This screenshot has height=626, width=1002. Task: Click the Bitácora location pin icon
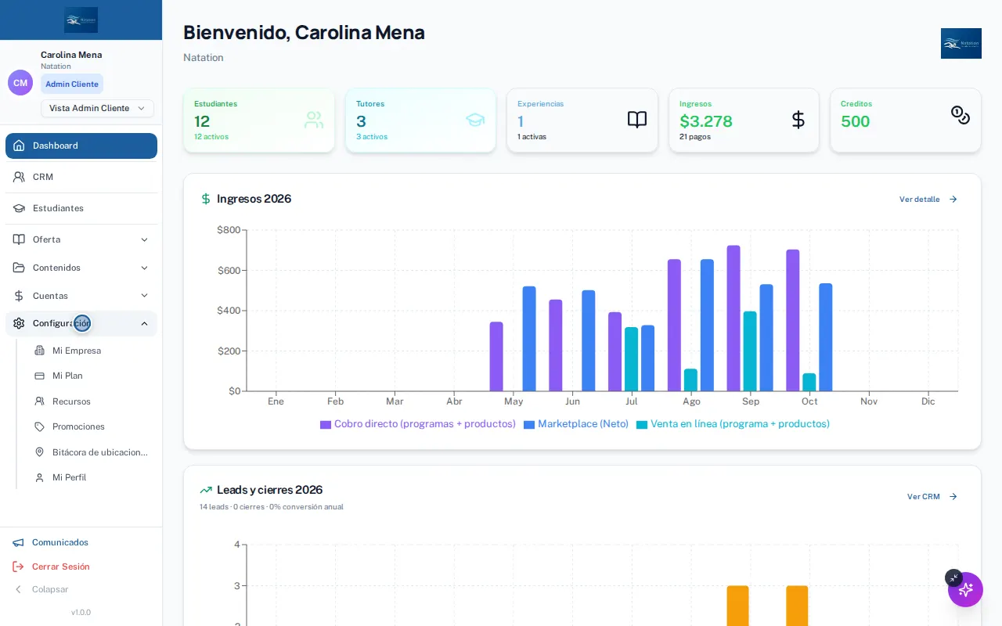[39, 452]
